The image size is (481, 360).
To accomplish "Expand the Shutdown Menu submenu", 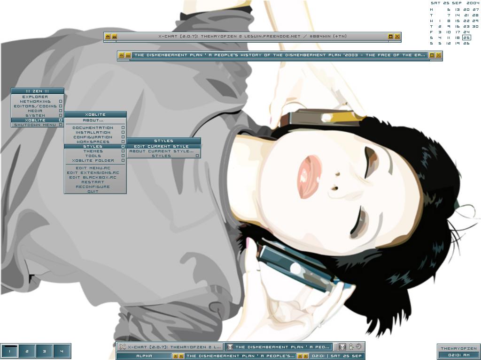I will pyautogui.click(x=38, y=125).
